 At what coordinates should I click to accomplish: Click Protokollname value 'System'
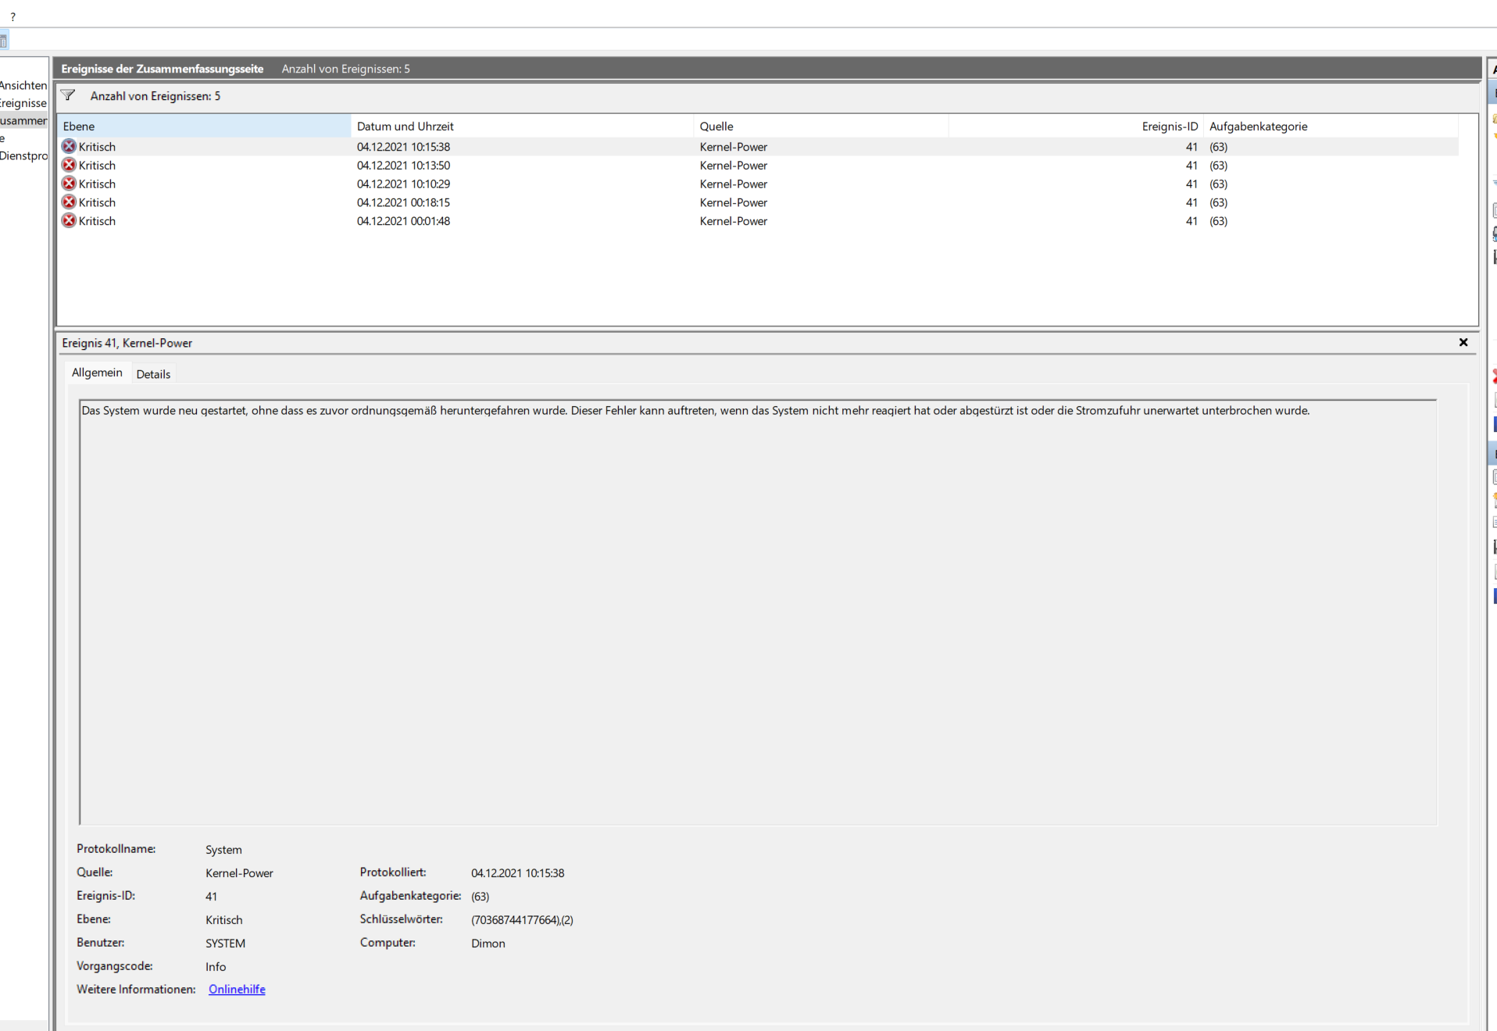(x=223, y=850)
